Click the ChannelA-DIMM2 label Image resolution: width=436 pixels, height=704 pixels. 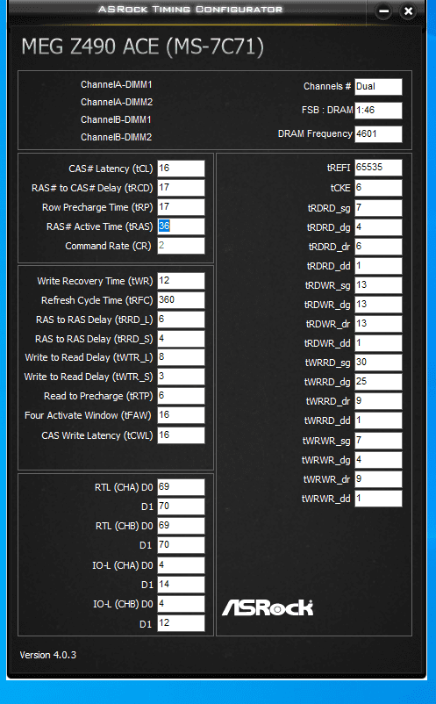(x=116, y=102)
